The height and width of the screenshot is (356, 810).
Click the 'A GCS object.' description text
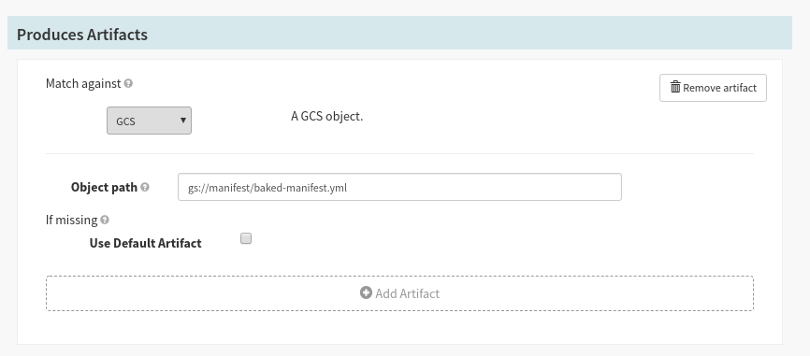327,117
